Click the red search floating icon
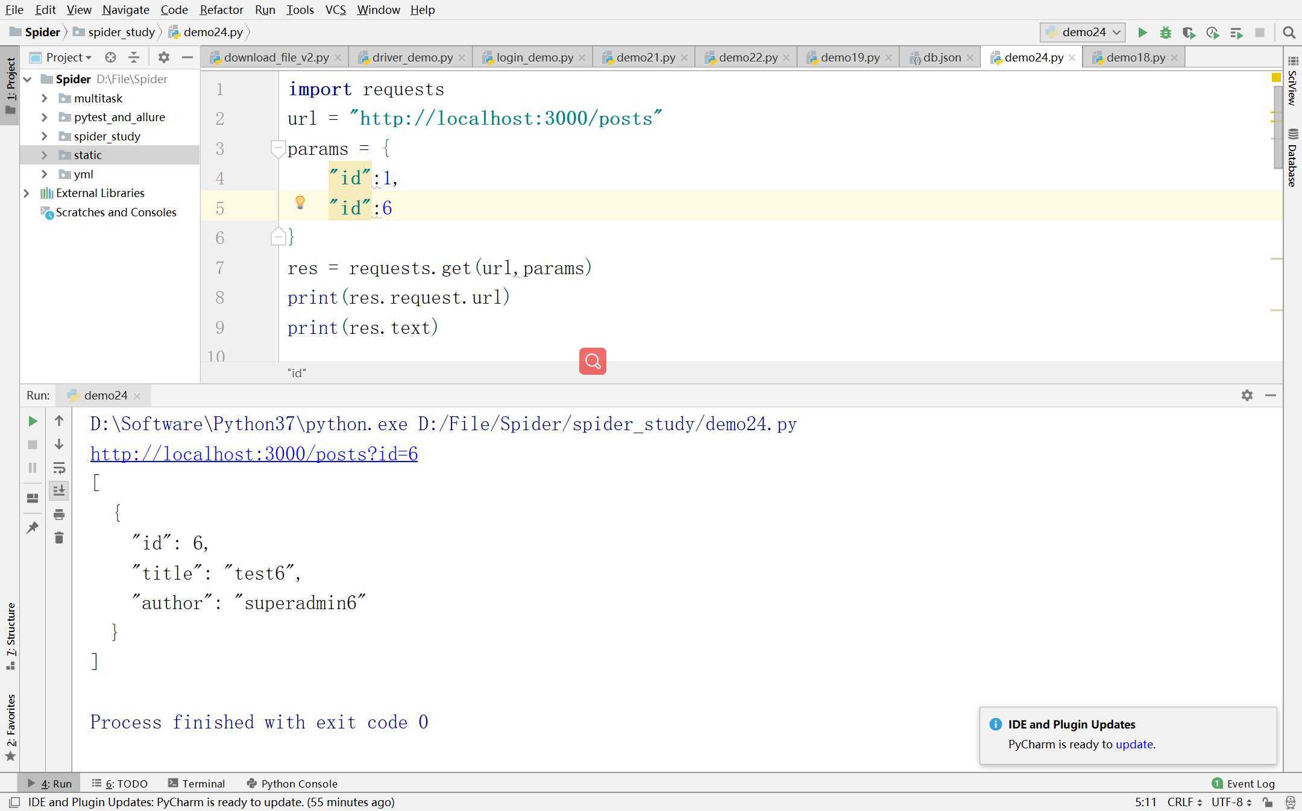The height and width of the screenshot is (811, 1302). [593, 361]
